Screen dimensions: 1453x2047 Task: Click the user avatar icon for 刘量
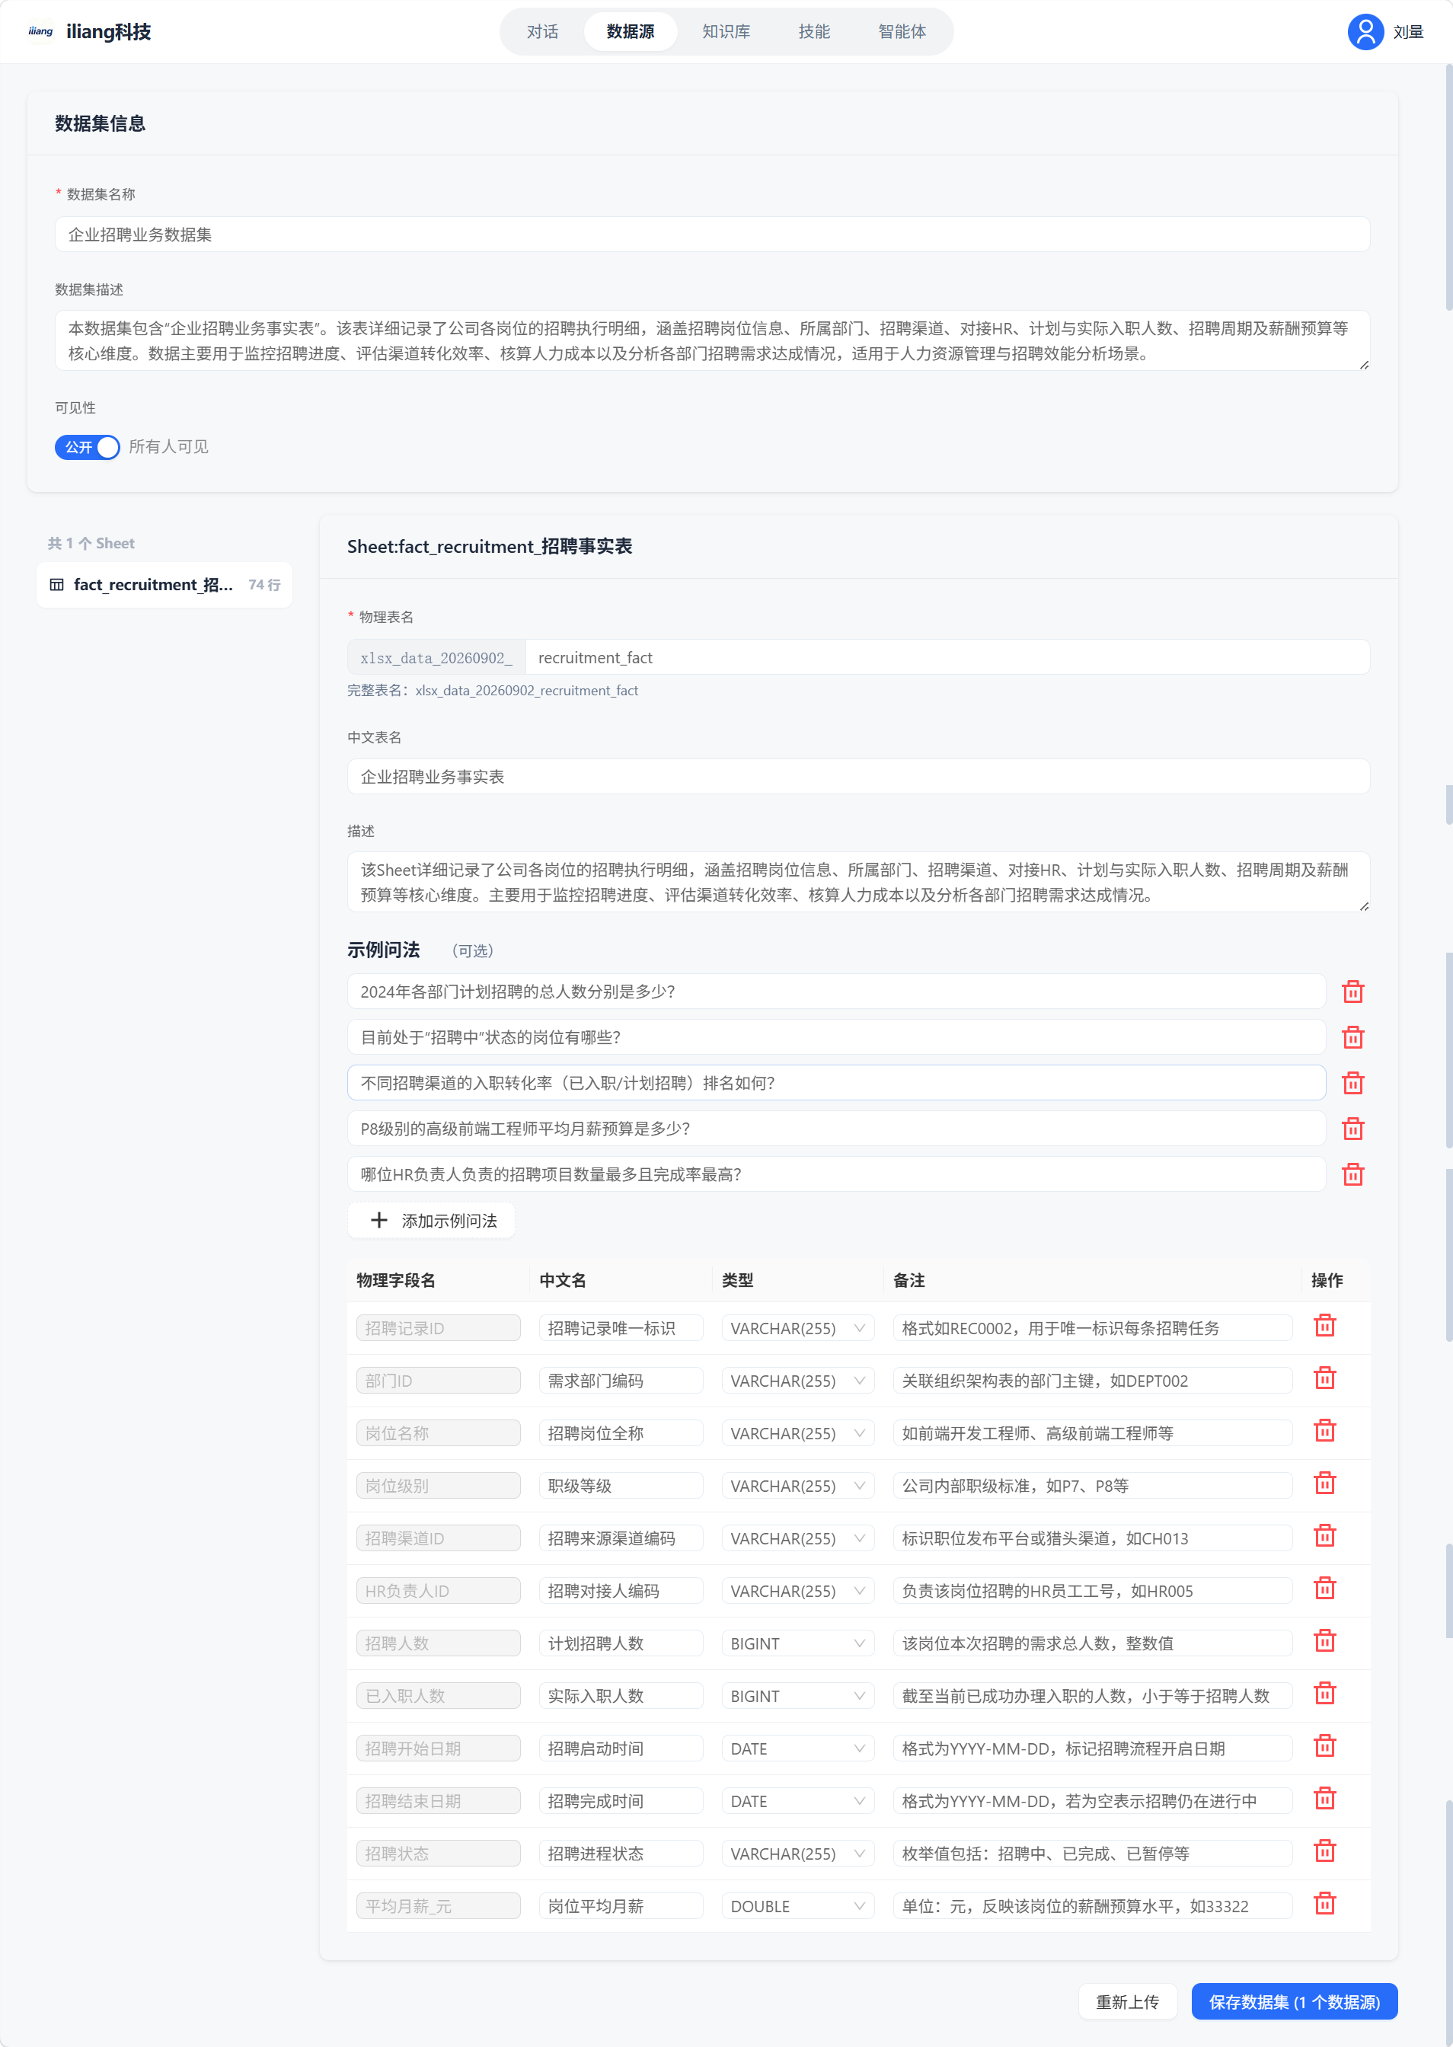[1365, 31]
